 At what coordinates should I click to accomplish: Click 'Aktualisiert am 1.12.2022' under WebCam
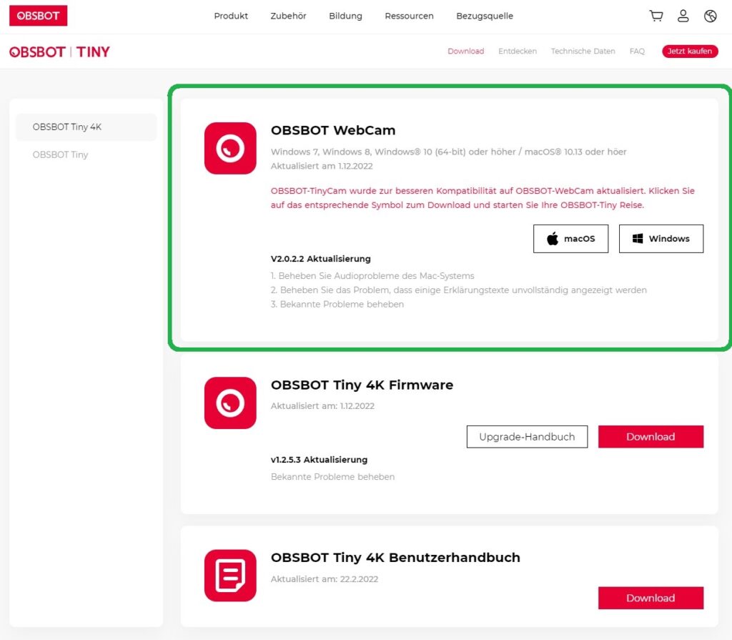coord(322,166)
